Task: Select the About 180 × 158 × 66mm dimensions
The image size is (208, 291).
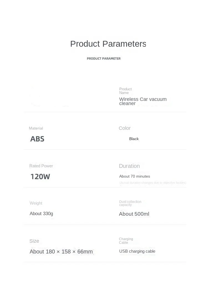Action: point(61,252)
